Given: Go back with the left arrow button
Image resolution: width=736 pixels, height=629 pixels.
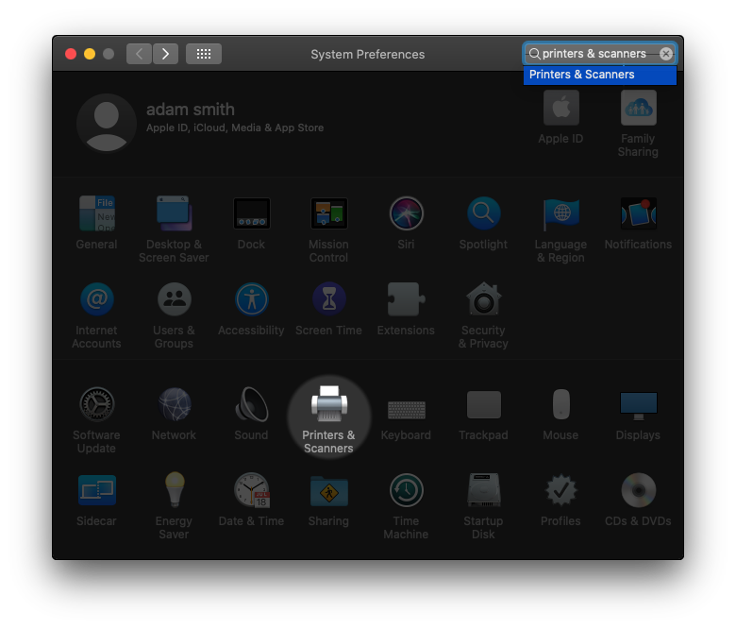Looking at the screenshot, I should (x=139, y=54).
